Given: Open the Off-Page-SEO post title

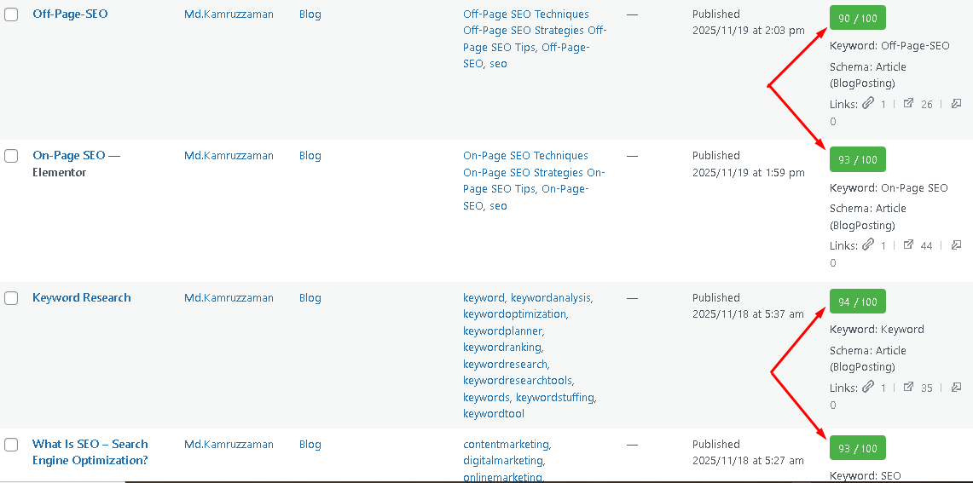Looking at the screenshot, I should pos(70,14).
